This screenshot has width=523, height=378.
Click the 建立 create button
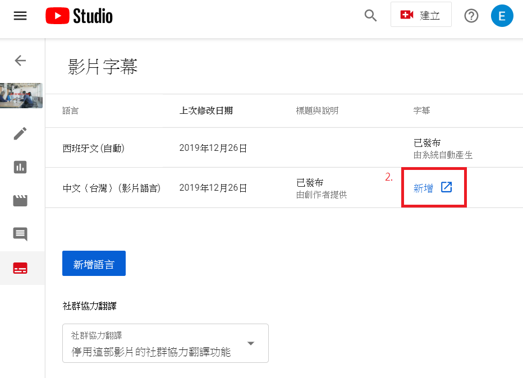[x=421, y=15]
